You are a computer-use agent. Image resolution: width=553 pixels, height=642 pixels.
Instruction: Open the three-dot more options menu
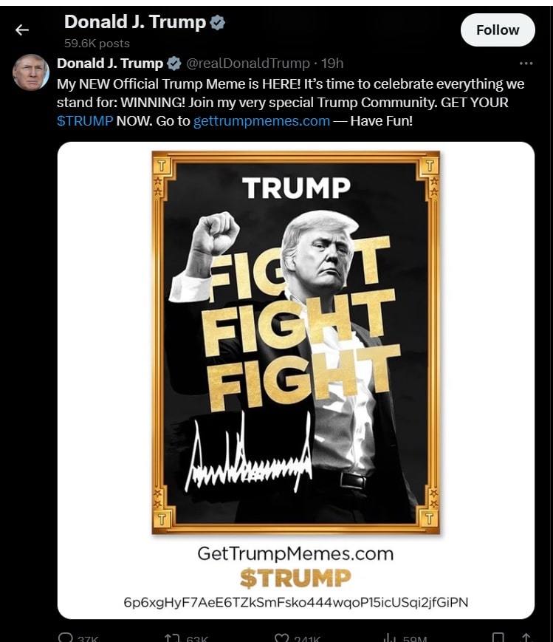click(x=526, y=64)
